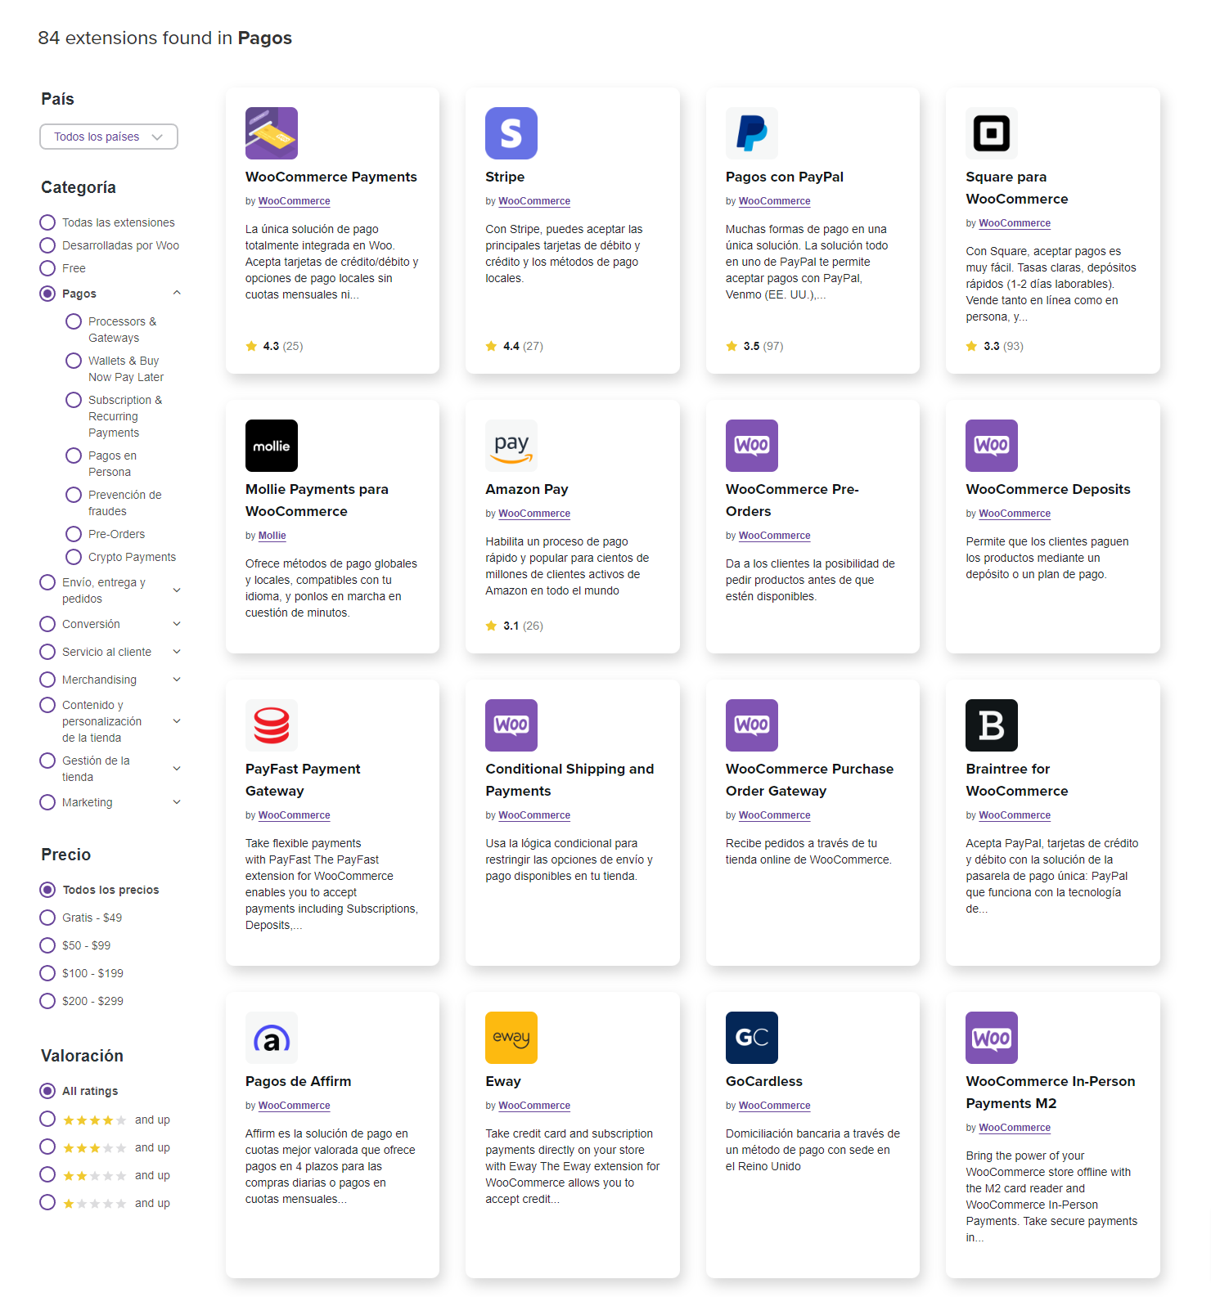Open the WooCommerce Payments card icon

(x=272, y=133)
